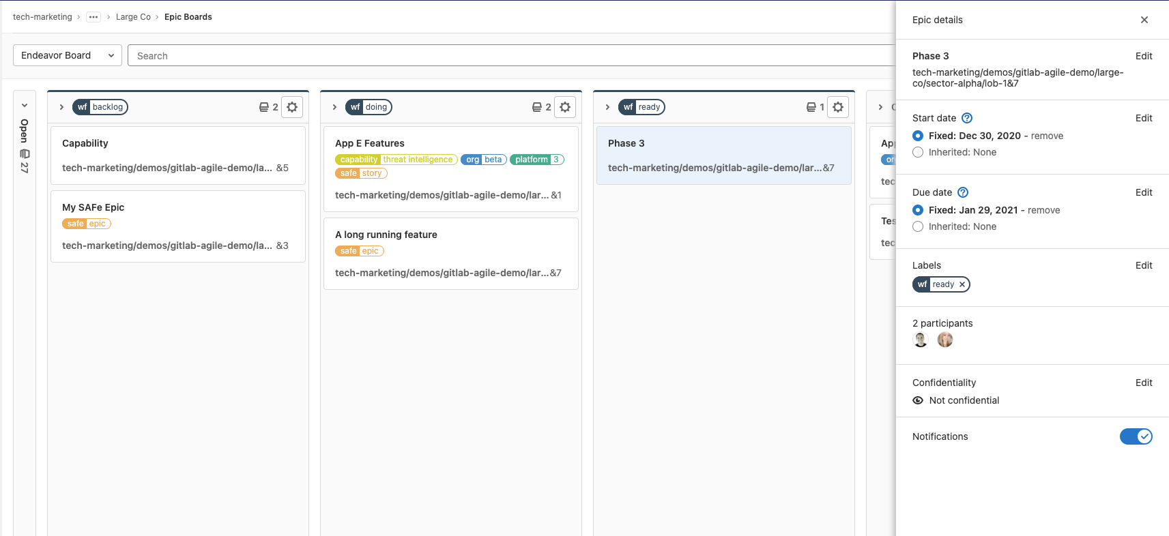The width and height of the screenshot is (1169, 536).
Task: Collapse the wf doing list
Action: click(334, 107)
